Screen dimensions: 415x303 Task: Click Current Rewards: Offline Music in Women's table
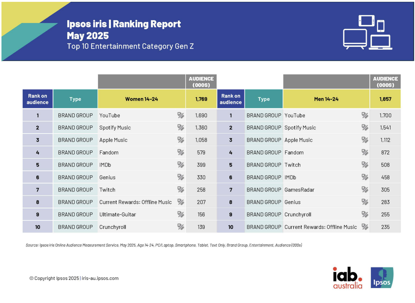click(x=135, y=202)
